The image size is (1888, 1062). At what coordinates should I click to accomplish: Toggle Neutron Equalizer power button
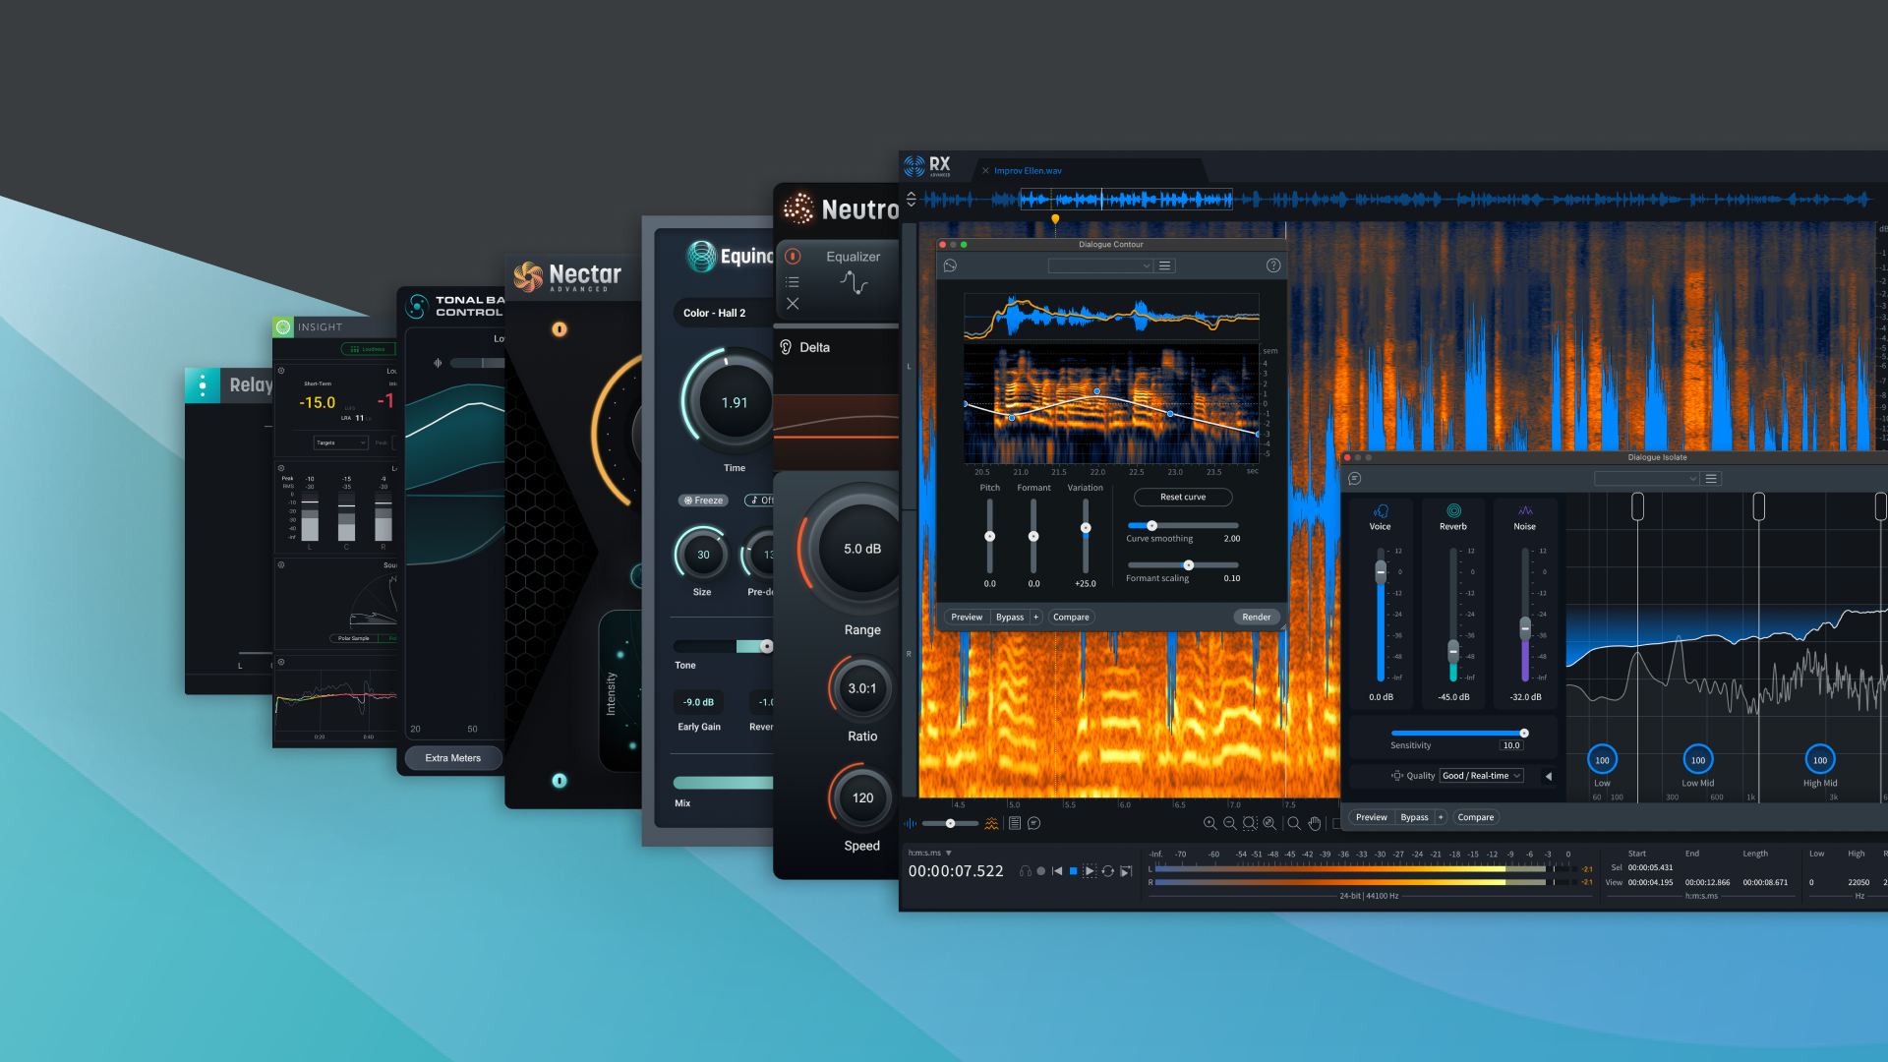793,257
